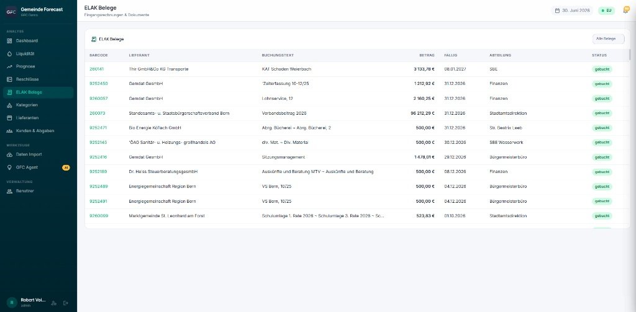Open the Dashboard sidebar icon
This screenshot has width=636, height=312.
(x=10, y=40)
